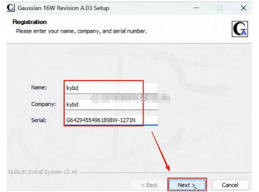This screenshot has width=259, height=192.
Task: Click the Nullsoft Install System v2.46 text
Action: [x=36, y=172]
